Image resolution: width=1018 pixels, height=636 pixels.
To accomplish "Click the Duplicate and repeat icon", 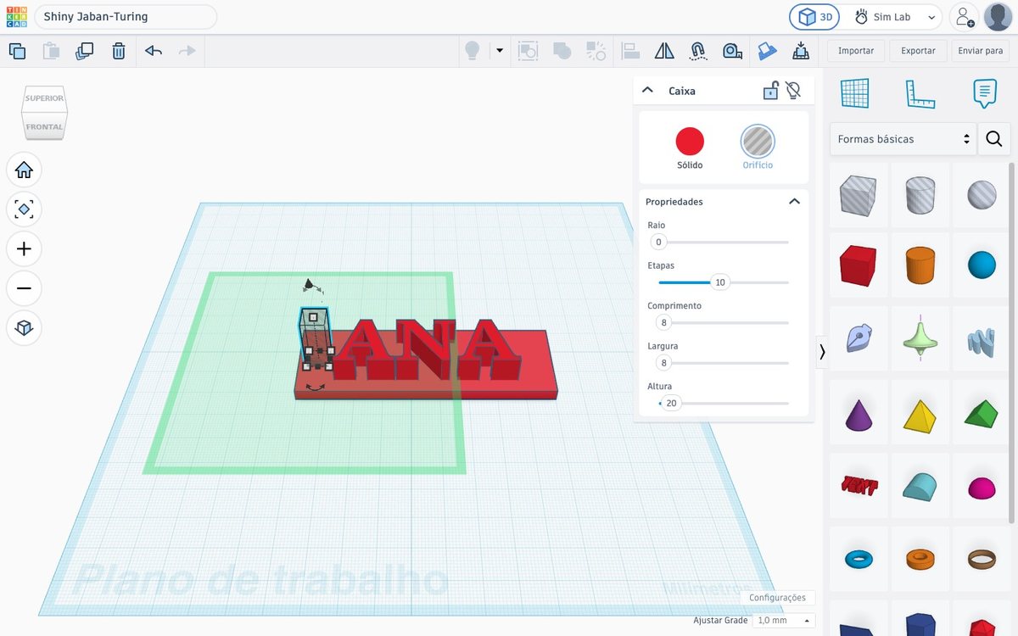I will tap(84, 51).
